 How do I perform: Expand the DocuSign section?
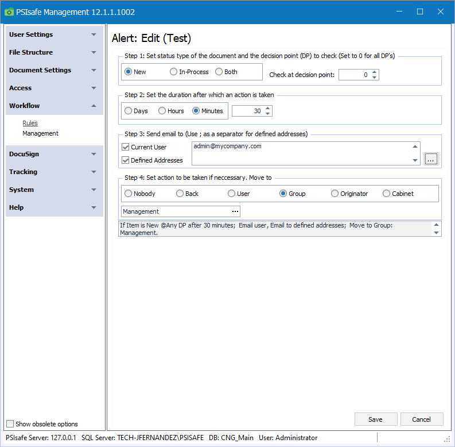pos(55,154)
